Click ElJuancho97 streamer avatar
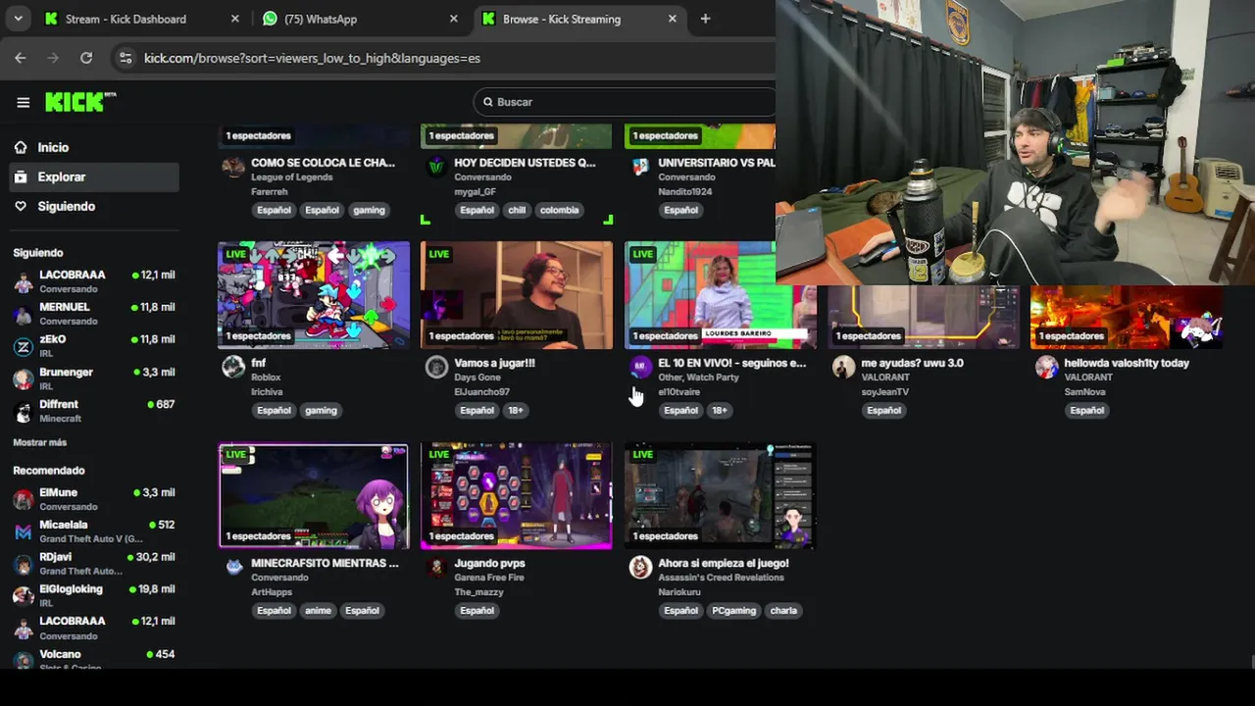The image size is (1255, 706). [x=436, y=367]
